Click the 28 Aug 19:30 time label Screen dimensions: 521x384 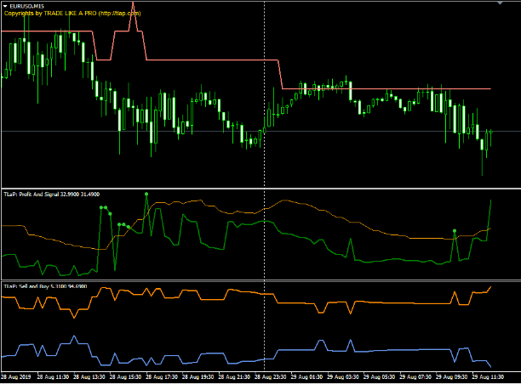(198, 377)
